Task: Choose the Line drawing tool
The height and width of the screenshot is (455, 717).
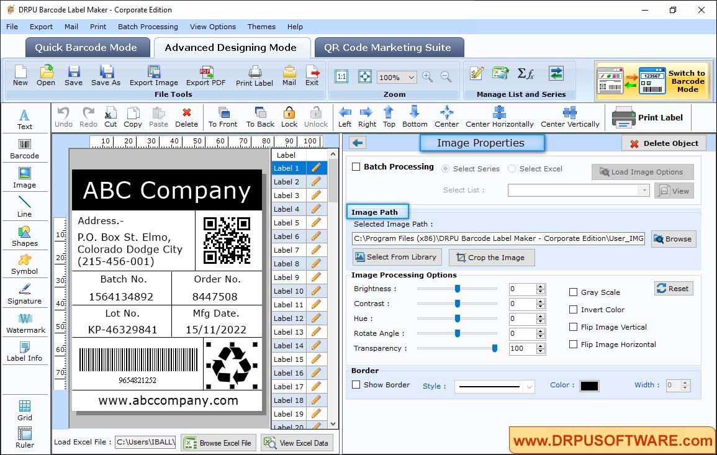Action: (x=25, y=207)
